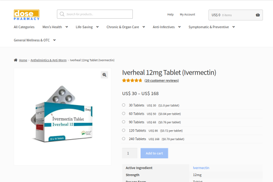Viewport: 273px width, 182px height.
Task: Open the All Categories menu item
Action: tap(24, 27)
